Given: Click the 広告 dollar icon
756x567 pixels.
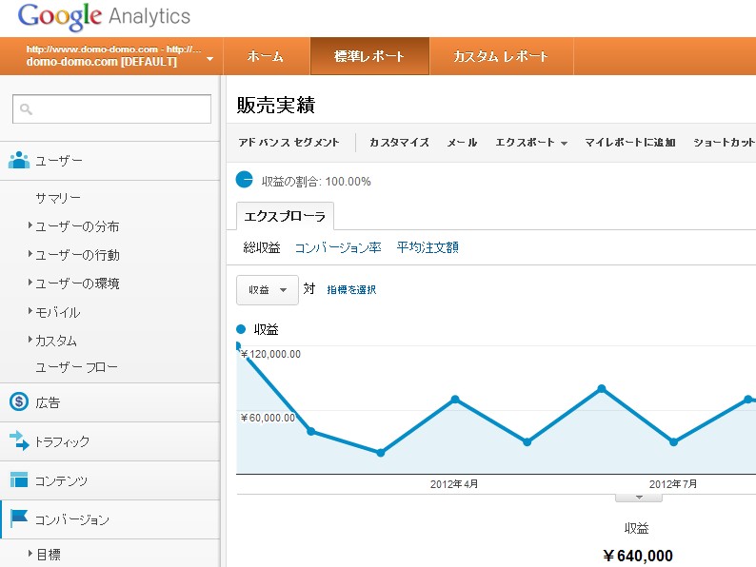Looking at the screenshot, I should coord(19,401).
